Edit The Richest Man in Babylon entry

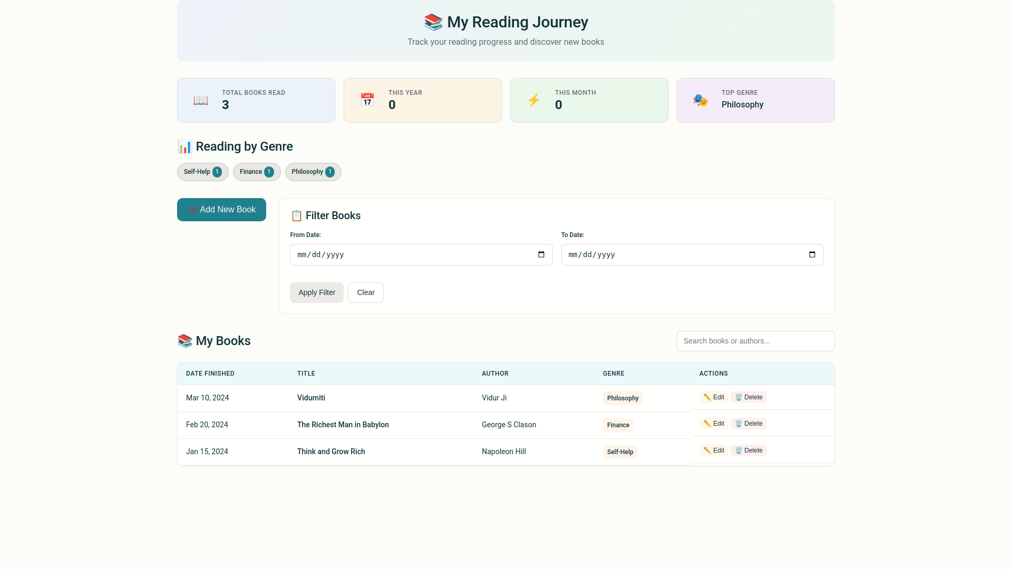pyautogui.click(x=714, y=424)
